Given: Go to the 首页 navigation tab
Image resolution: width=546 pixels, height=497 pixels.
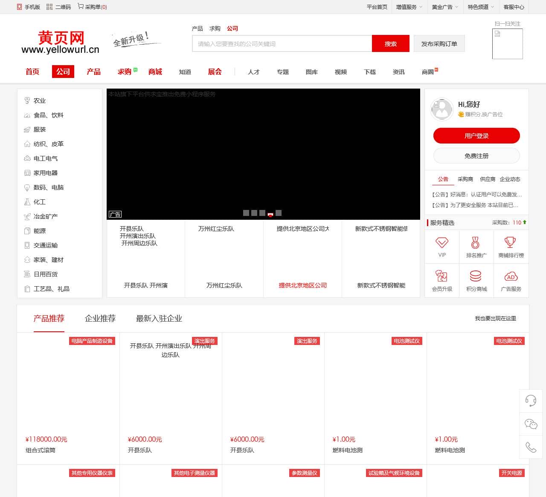Looking at the screenshot, I should [32, 72].
